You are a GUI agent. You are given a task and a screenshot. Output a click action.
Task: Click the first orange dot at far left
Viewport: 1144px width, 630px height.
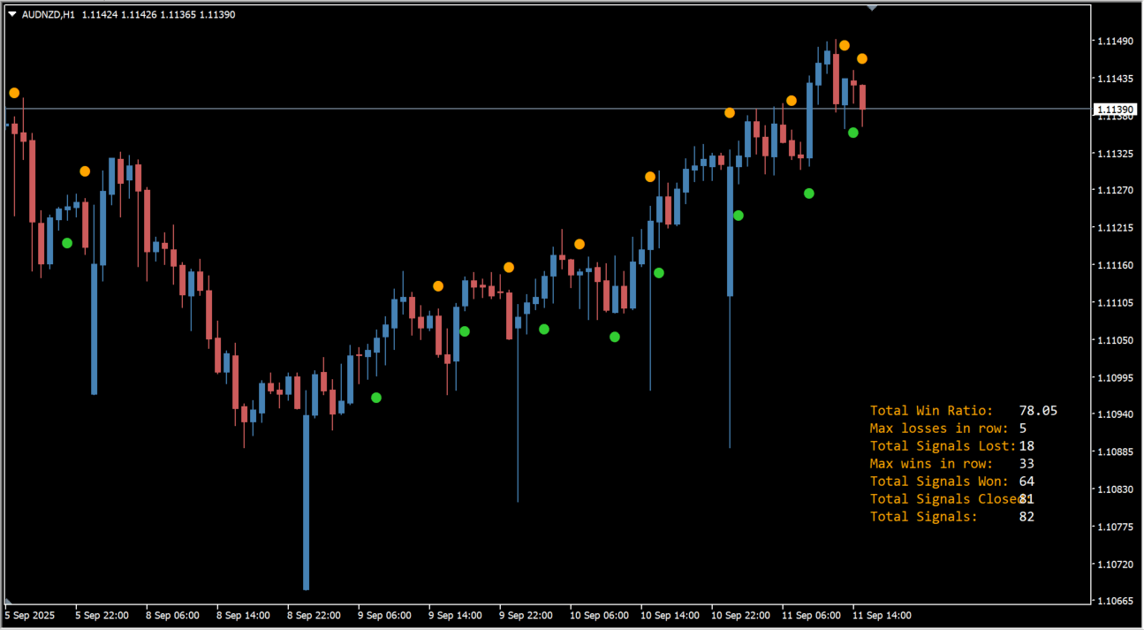pyautogui.click(x=14, y=93)
